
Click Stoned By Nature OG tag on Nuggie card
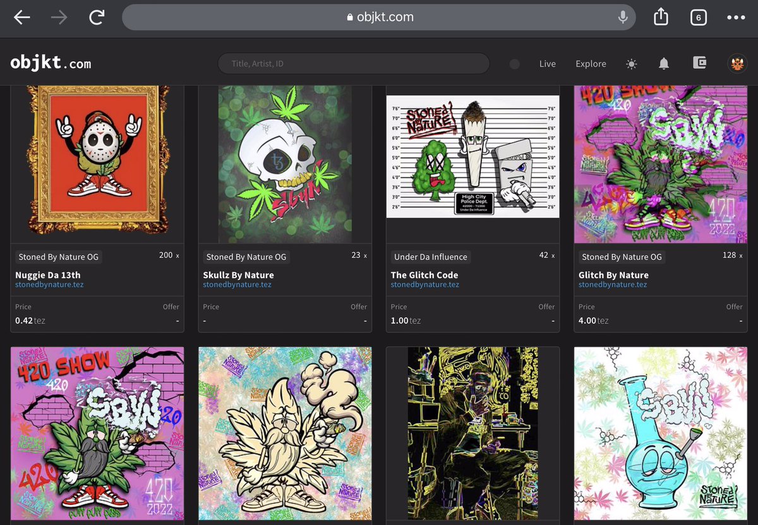(x=58, y=257)
